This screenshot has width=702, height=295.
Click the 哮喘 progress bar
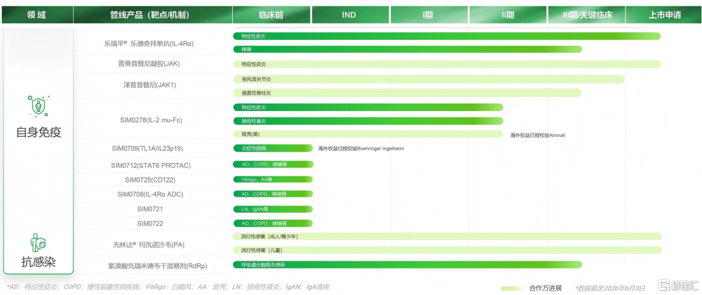click(408, 49)
